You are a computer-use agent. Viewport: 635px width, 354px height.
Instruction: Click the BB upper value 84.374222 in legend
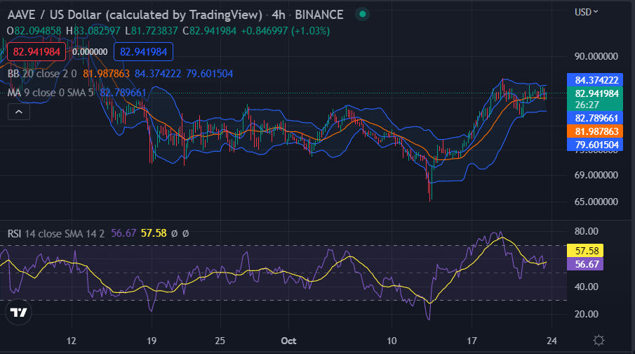pos(158,74)
